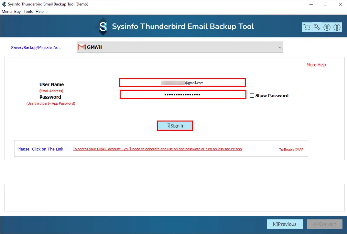
Task: Click the key activation icon
Action: point(317,27)
